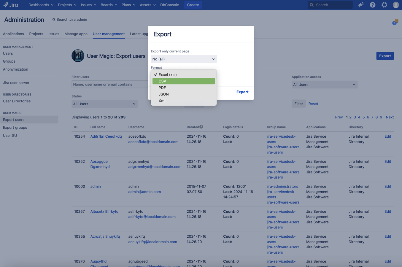Switch to the Manage apps tab
The image size is (402, 267).
pos(76,34)
